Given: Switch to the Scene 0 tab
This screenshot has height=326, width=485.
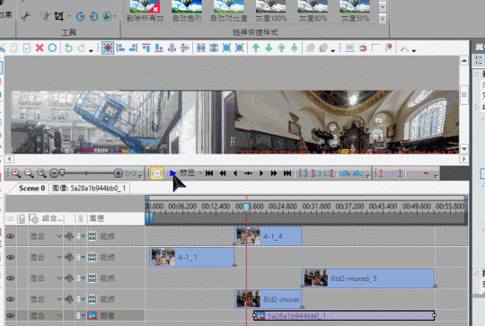Looking at the screenshot, I should click(31, 188).
